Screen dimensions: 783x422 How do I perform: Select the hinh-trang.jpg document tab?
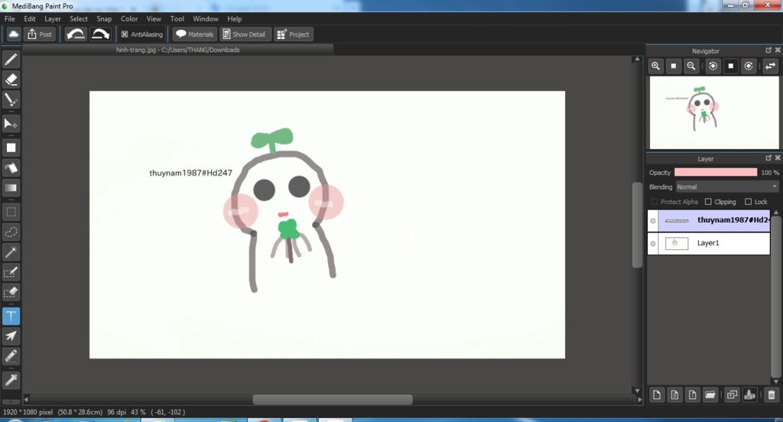177,50
